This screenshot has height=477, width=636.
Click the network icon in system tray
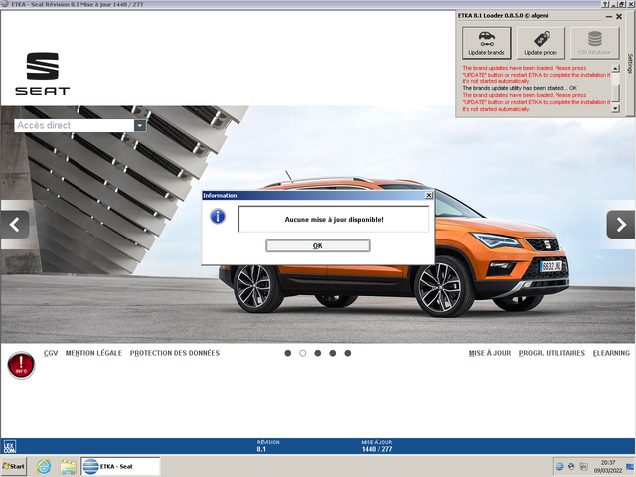[x=583, y=466]
